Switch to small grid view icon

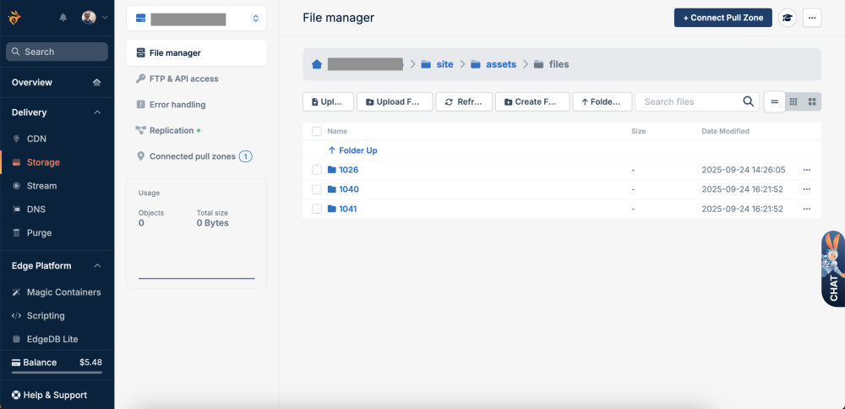coord(793,101)
